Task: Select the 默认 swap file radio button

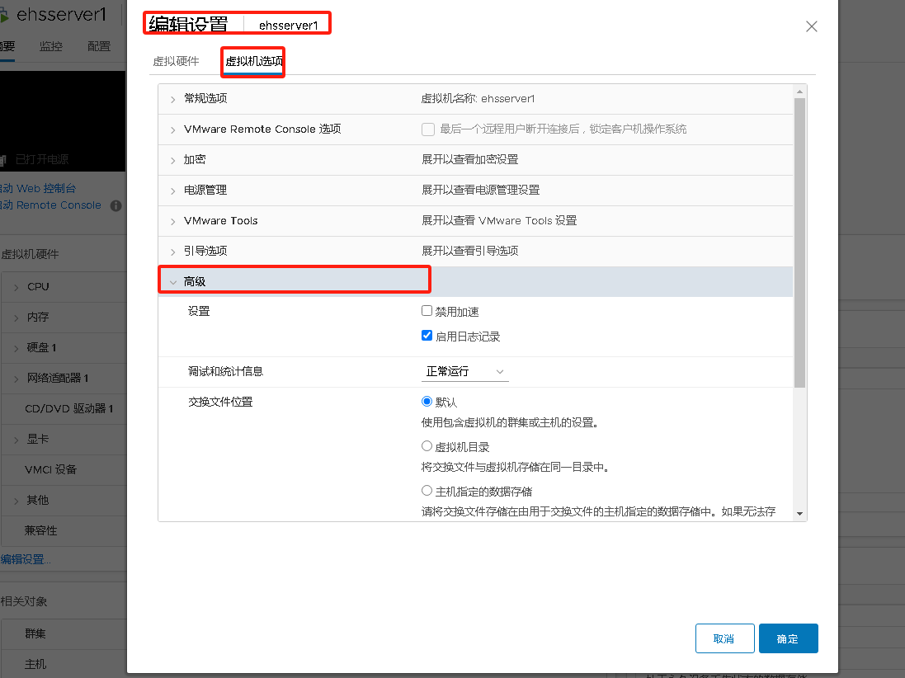Action: [x=427, y=401]
